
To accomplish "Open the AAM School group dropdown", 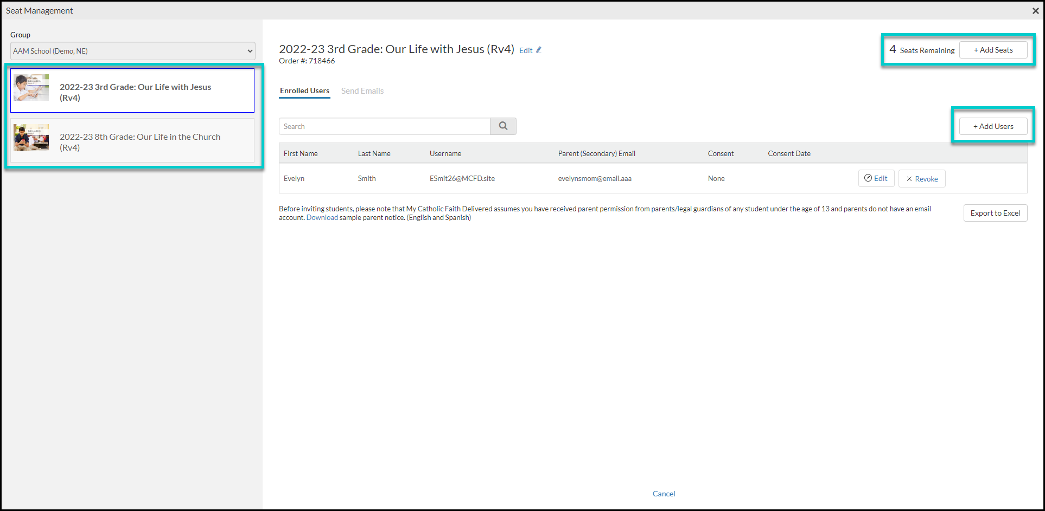I will click(133, 51).
